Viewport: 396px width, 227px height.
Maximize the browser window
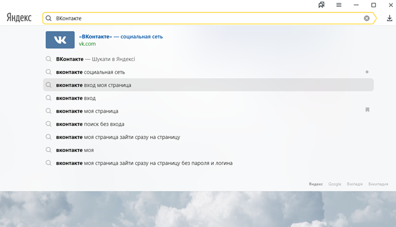click(x=373, y=5)
